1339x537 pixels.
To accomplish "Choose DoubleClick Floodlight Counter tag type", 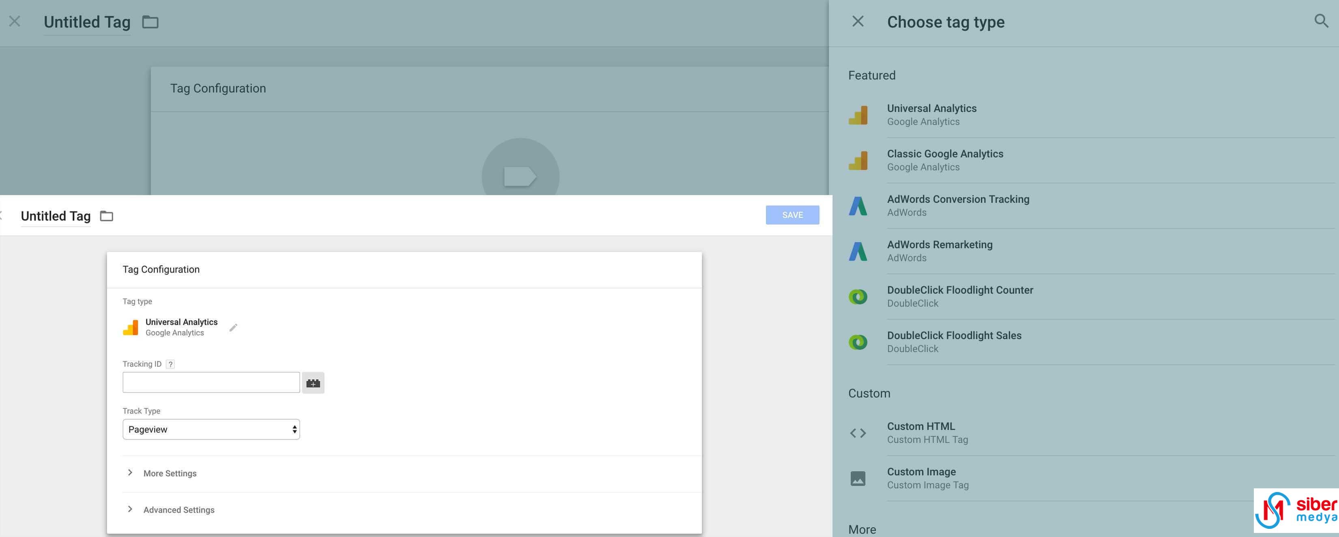I will (1092, 296).
